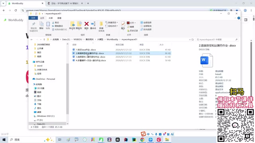The height and width of the screenshot is (143, 255).
Task: Click History (历史记录) in ribbon
Action: [133, 31]
